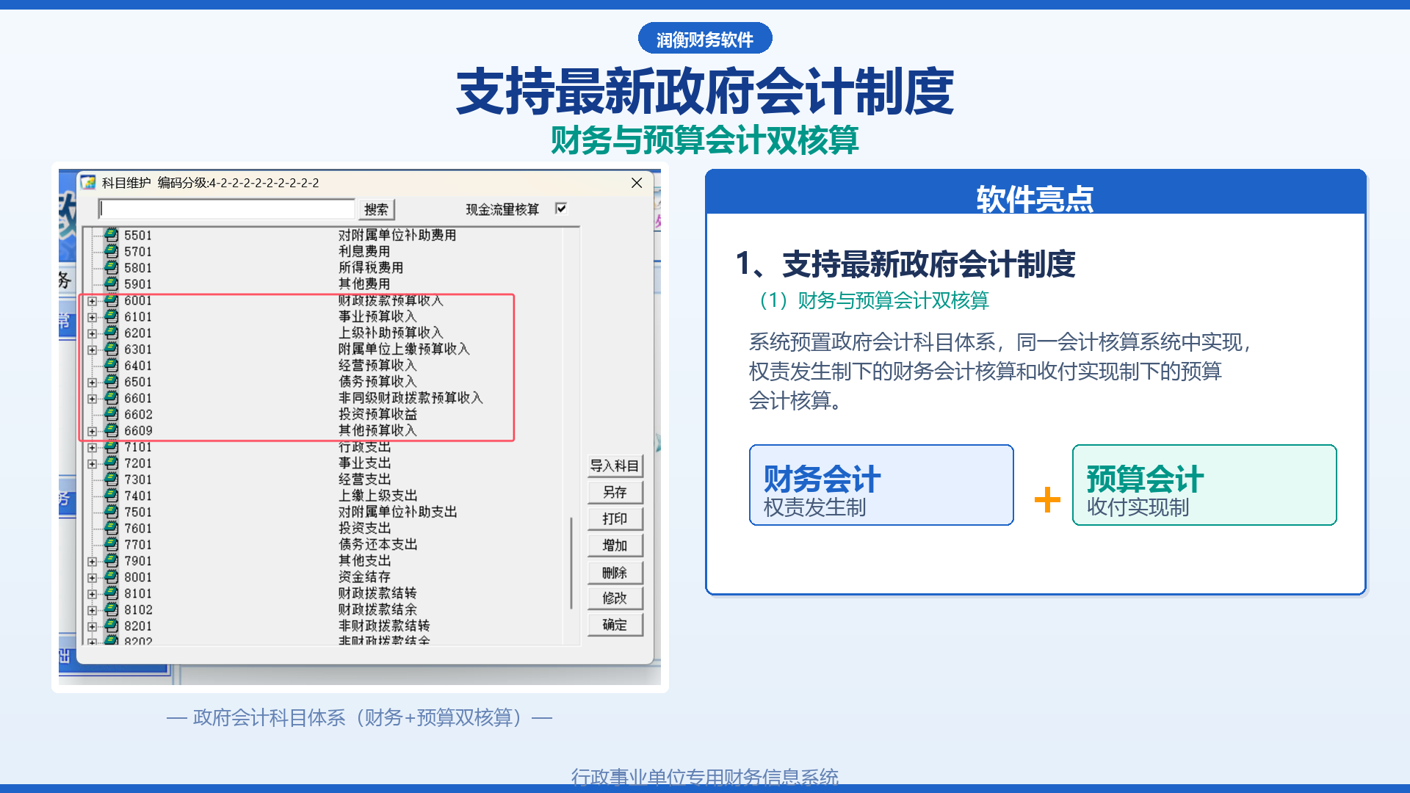Screen dimensions: 1410x793
Task: Click the 6201 account icon
Action: [x=111, y=333]
